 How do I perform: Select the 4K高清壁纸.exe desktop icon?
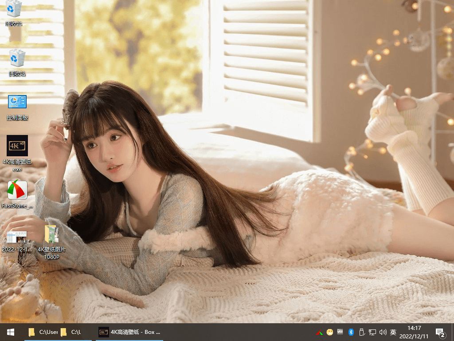17,146
